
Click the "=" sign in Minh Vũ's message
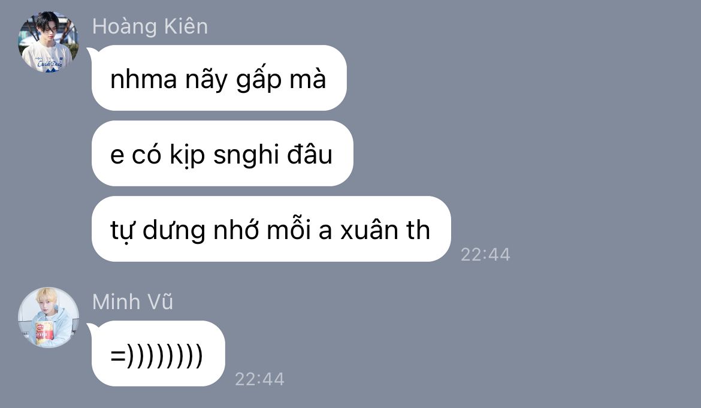[x=117, y=356]
